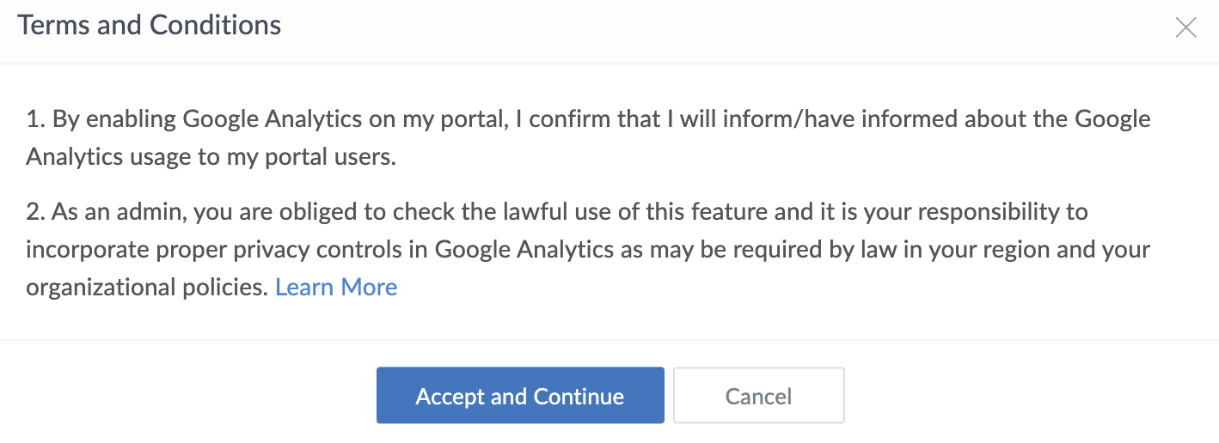Screen dimensions: 1219x443
Task: Click the Accept and Continue button
Action: coord(520,396)
